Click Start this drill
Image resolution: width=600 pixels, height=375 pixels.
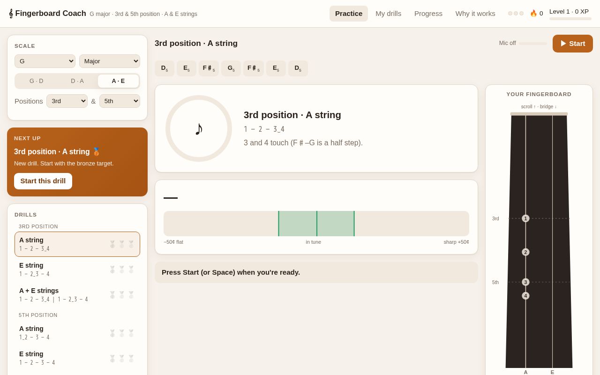click(43, 181)
